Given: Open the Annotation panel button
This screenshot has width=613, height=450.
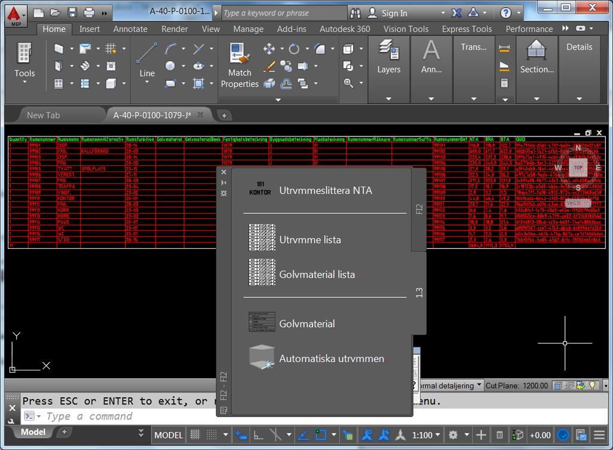Looking at the screenshot, I should (x=431, y=57).
